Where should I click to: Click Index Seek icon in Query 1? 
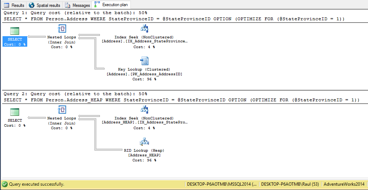(x=144, y=29)
